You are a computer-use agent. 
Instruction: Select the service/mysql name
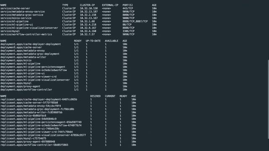[10, 31]
